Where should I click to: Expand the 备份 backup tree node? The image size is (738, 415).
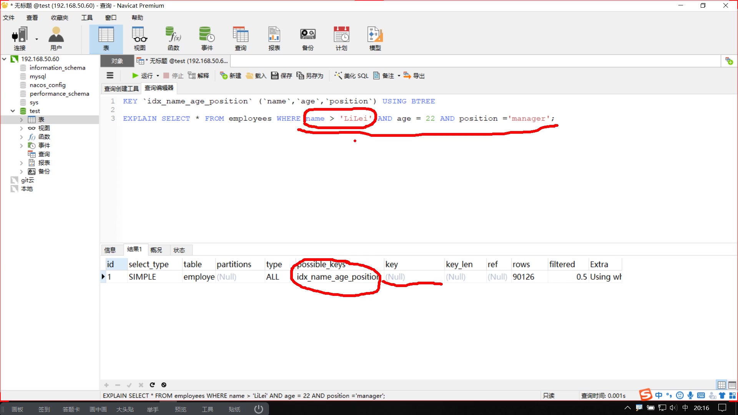point(22,171)
